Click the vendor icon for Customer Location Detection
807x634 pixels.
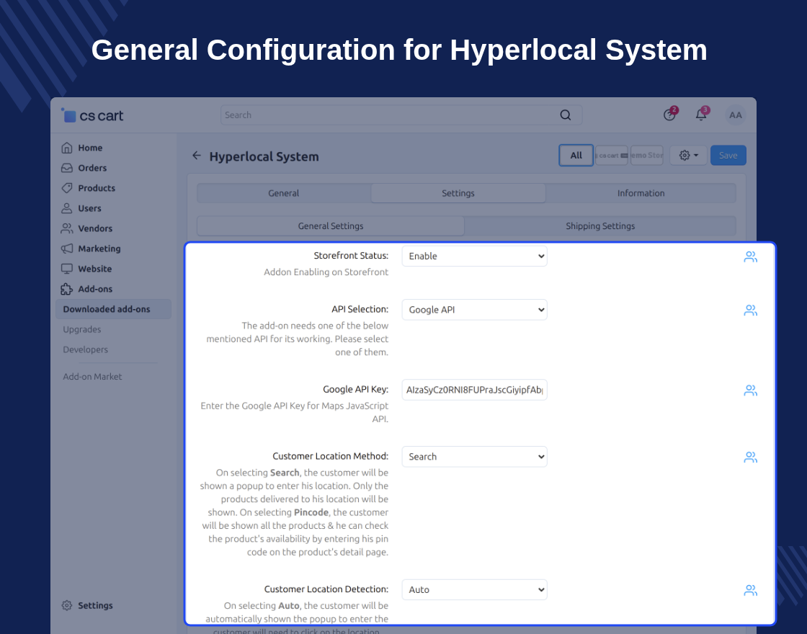point(750,590)
